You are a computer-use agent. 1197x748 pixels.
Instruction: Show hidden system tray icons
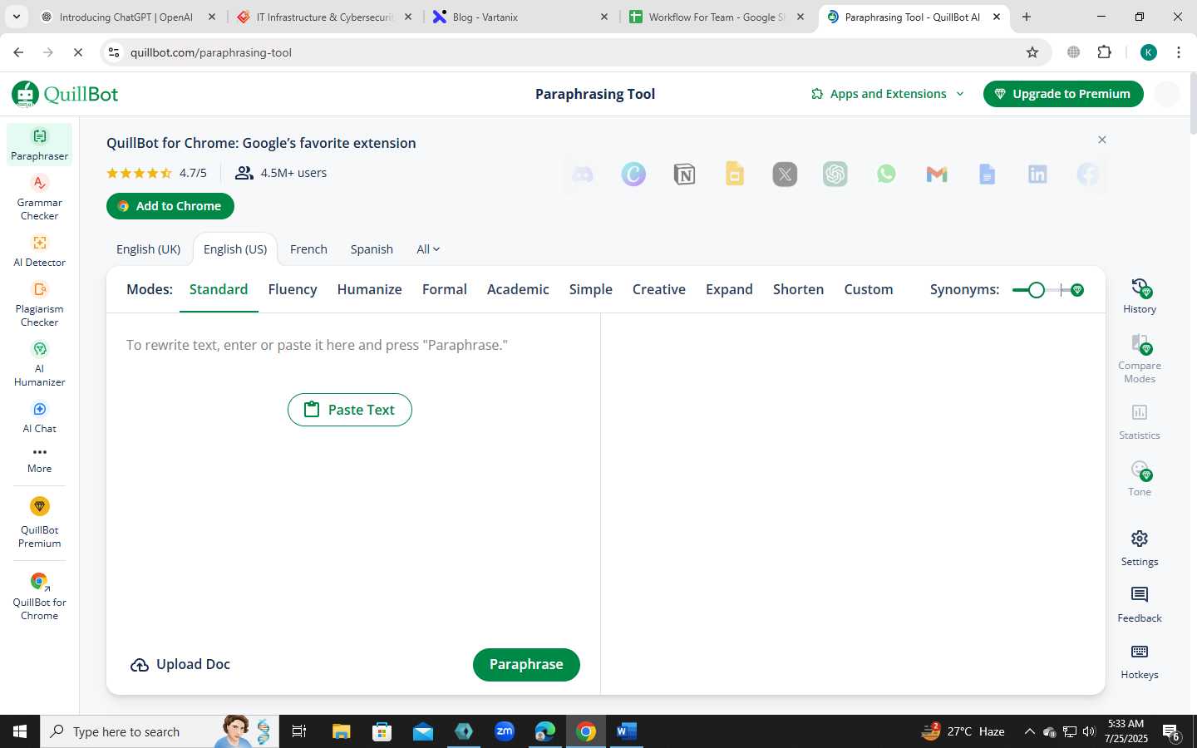[1029, 731]
